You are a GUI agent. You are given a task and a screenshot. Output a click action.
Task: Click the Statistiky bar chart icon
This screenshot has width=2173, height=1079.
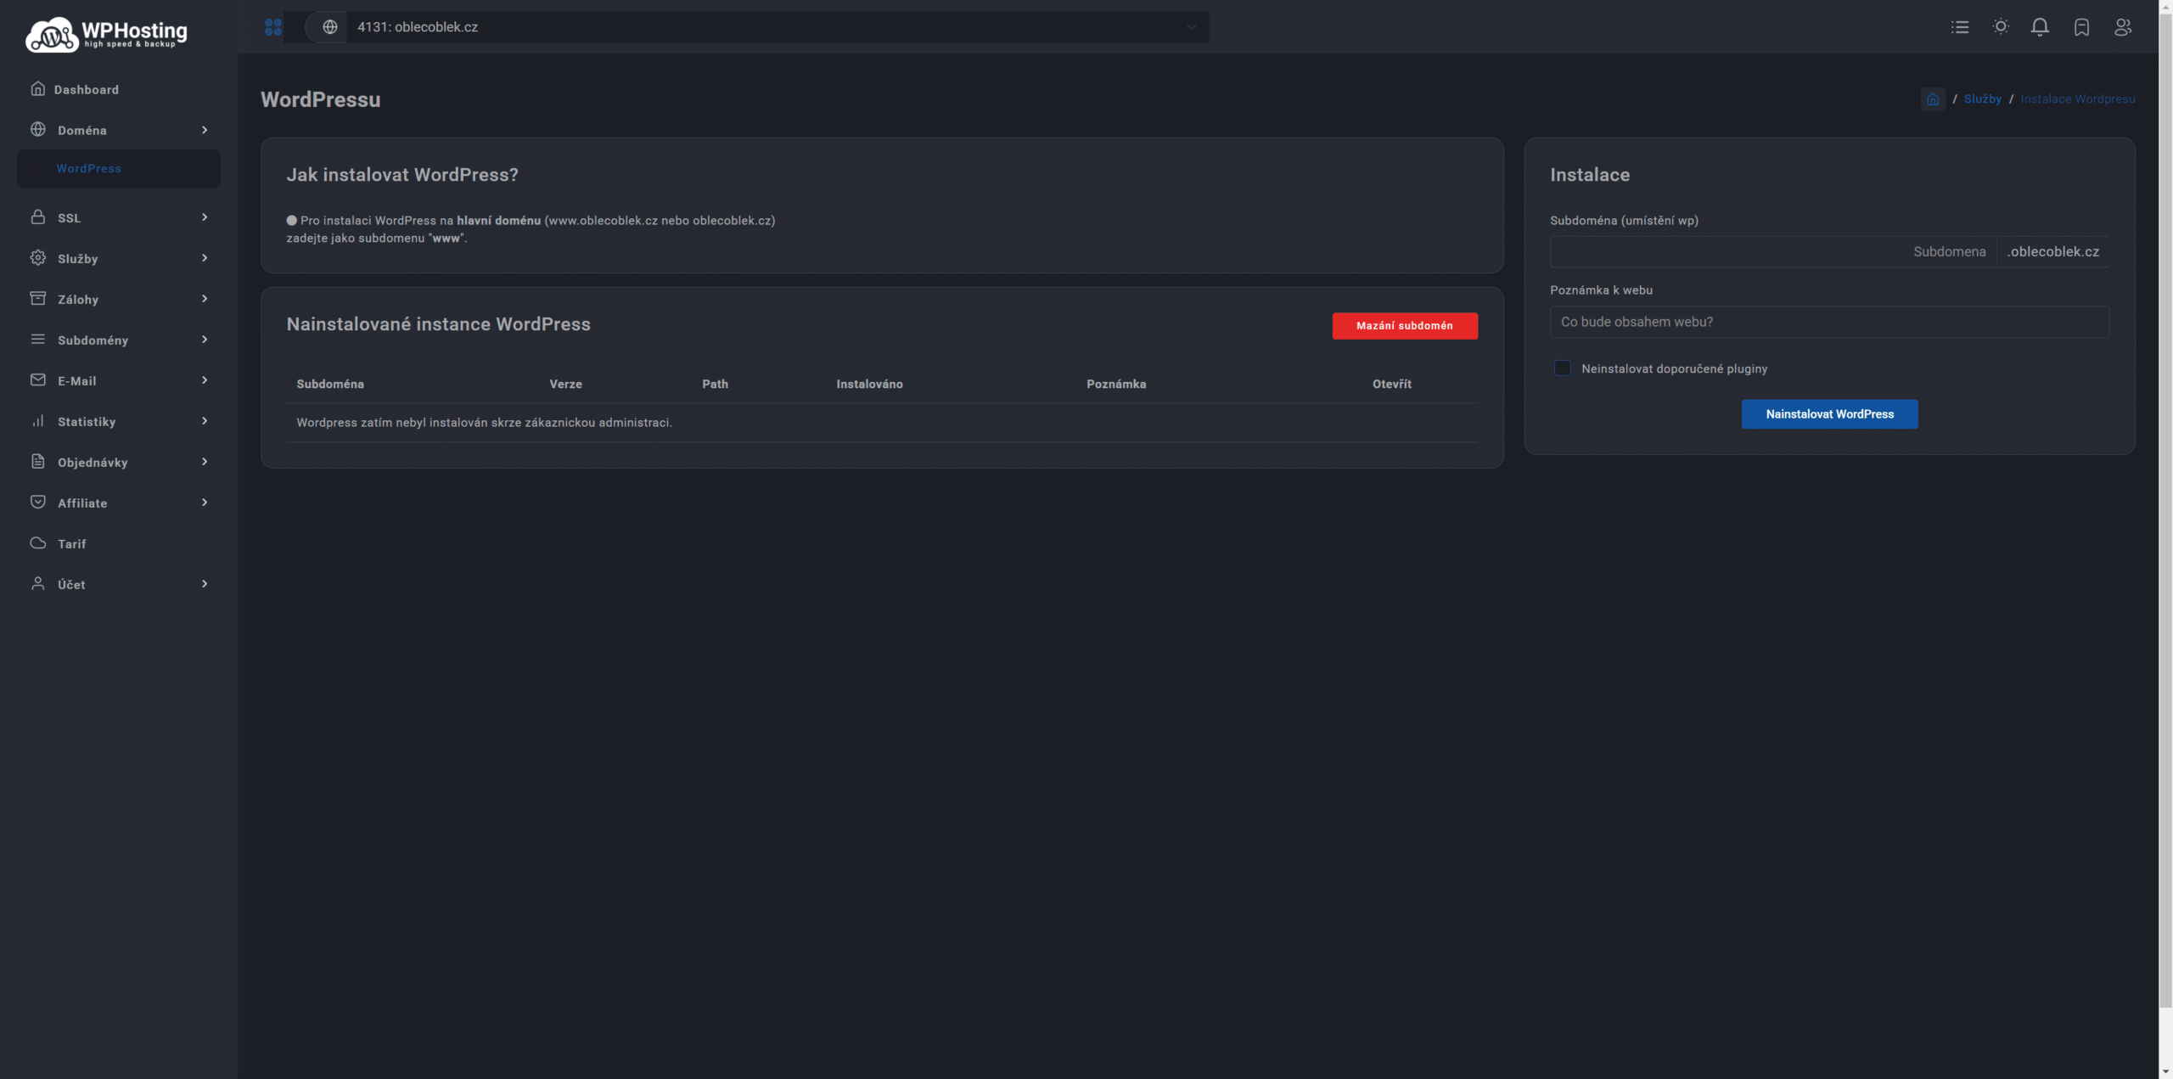[38, 420]
